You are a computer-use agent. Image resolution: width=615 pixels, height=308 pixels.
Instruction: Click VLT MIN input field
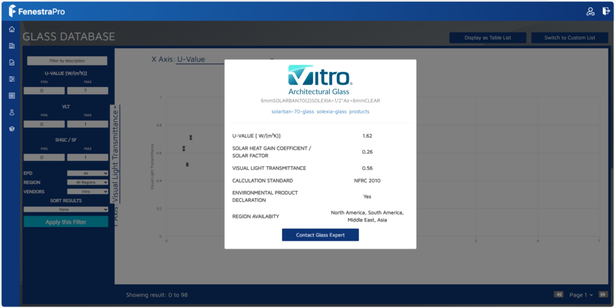click(x=44, y=124)
